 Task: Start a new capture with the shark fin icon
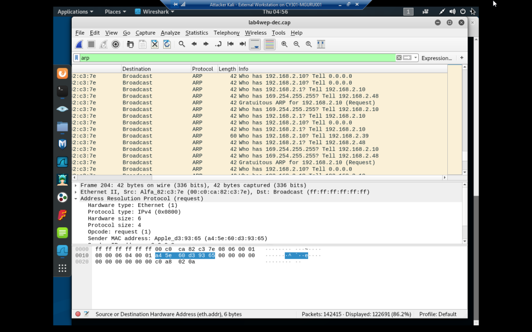[x=79, y=45]
